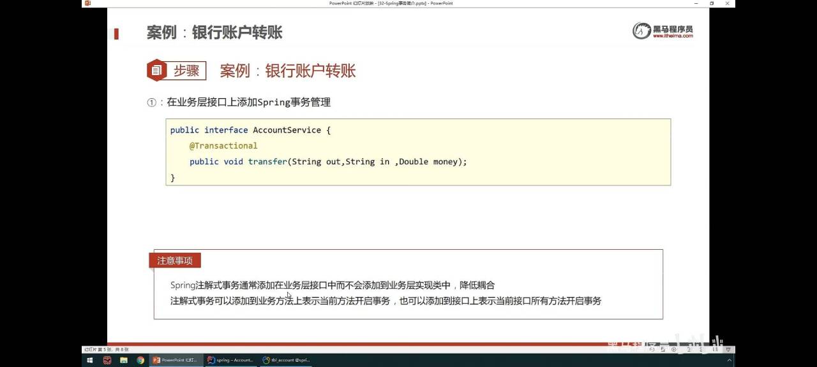Switch to the tbl_account database taskbar window
Screen dimensions: 817x367
(286, 360)
